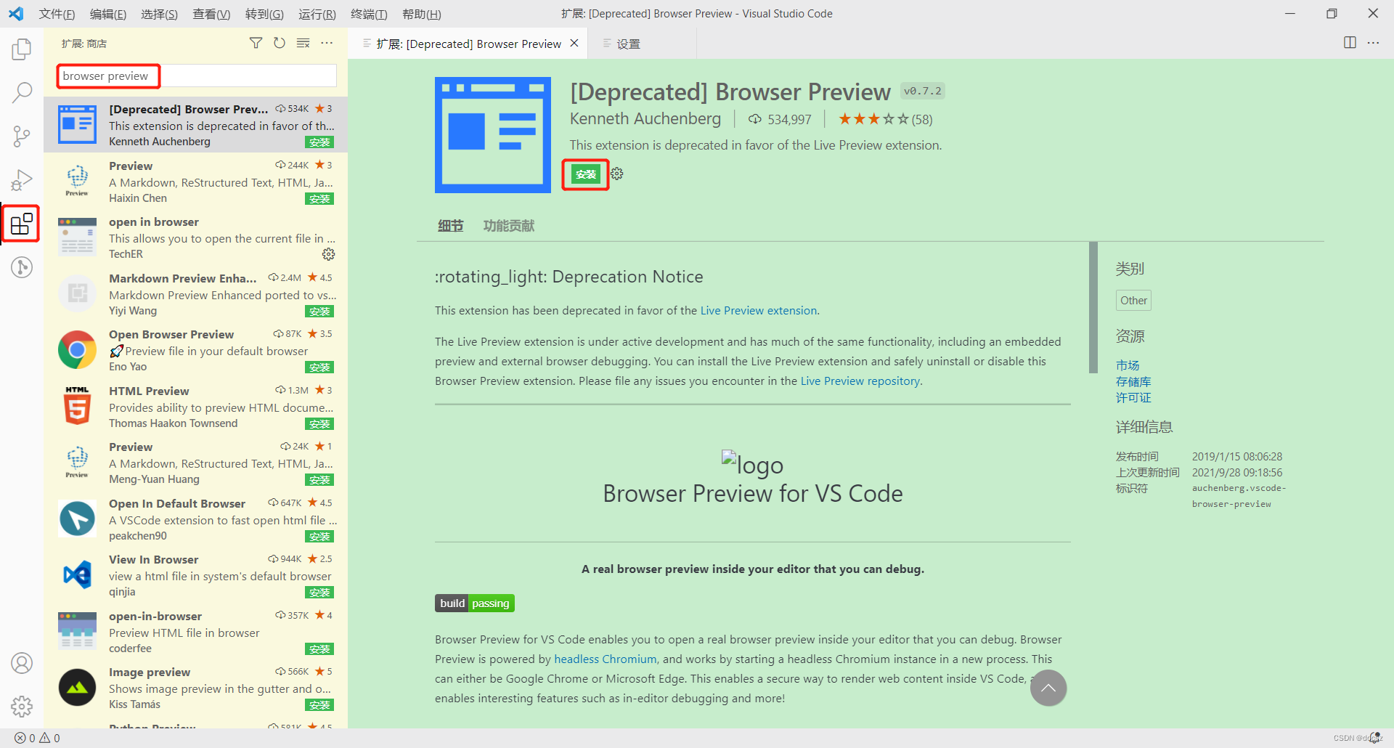Click the filter extensions funnel icon
1394x748 pixels.
[256, 43]
